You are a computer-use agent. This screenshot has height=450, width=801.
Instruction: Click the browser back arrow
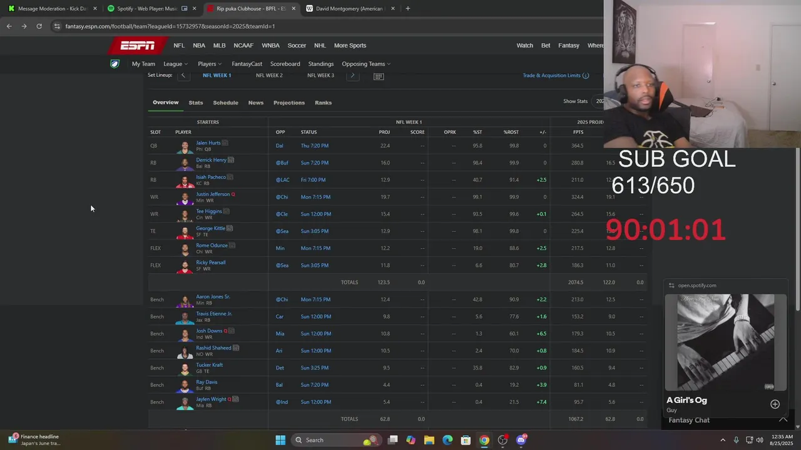point(9,26)
